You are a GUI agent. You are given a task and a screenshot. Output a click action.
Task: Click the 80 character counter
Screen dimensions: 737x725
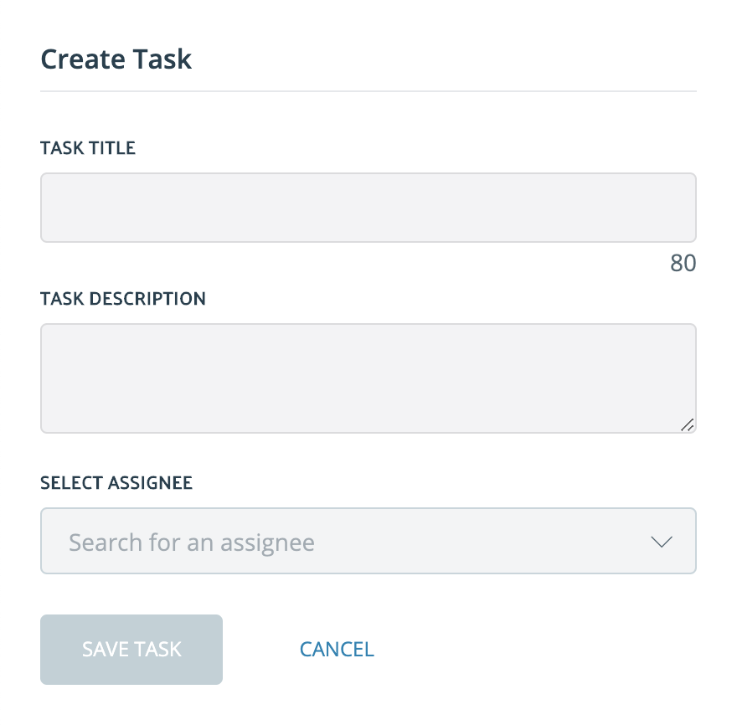(683, 263)
